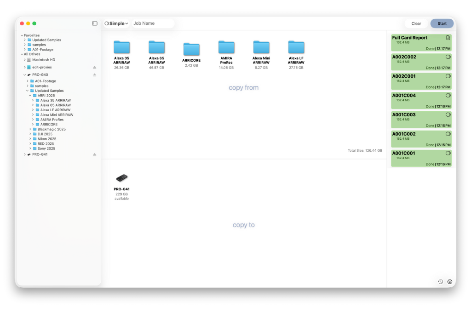Viewport: 471px width, 314px height.
Task: Collapse the ARRI 2025 folder tree
Action: (30, 96)
